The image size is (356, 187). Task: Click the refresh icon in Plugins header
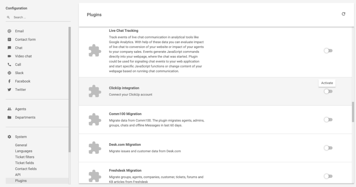pyautogui.click(x=343, y=14)
